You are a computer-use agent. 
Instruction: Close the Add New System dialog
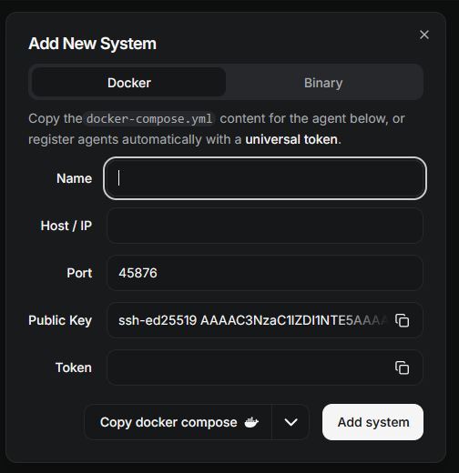tap(424, 35)
